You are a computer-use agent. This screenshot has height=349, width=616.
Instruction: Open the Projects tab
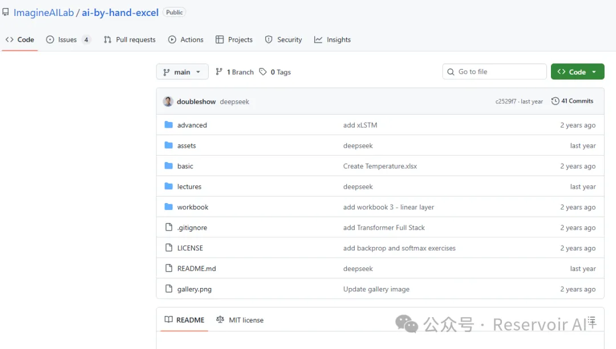click(234, 40)
